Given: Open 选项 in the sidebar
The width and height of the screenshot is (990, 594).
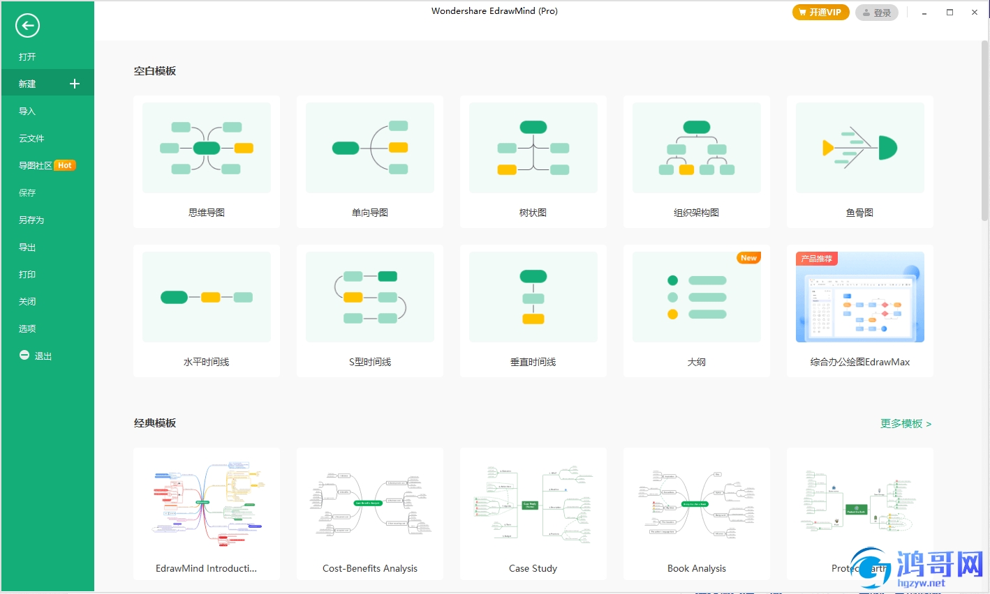Looking at the screenshot, I should coord(27,328).
